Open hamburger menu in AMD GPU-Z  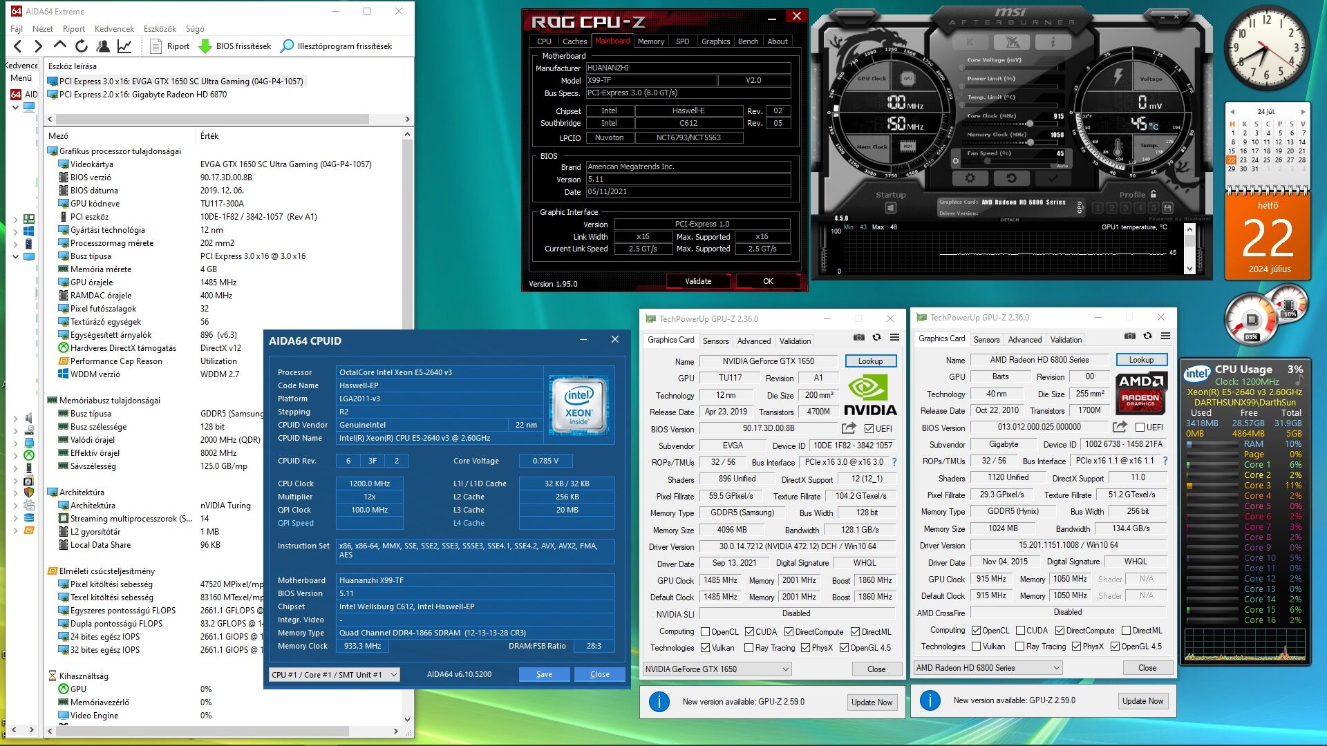[1165, 336]
